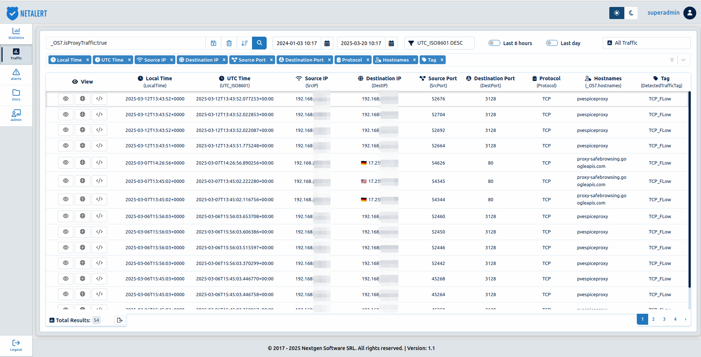
Task: Remove the Destination IP column chip
Action: click(x=224, y=60)
